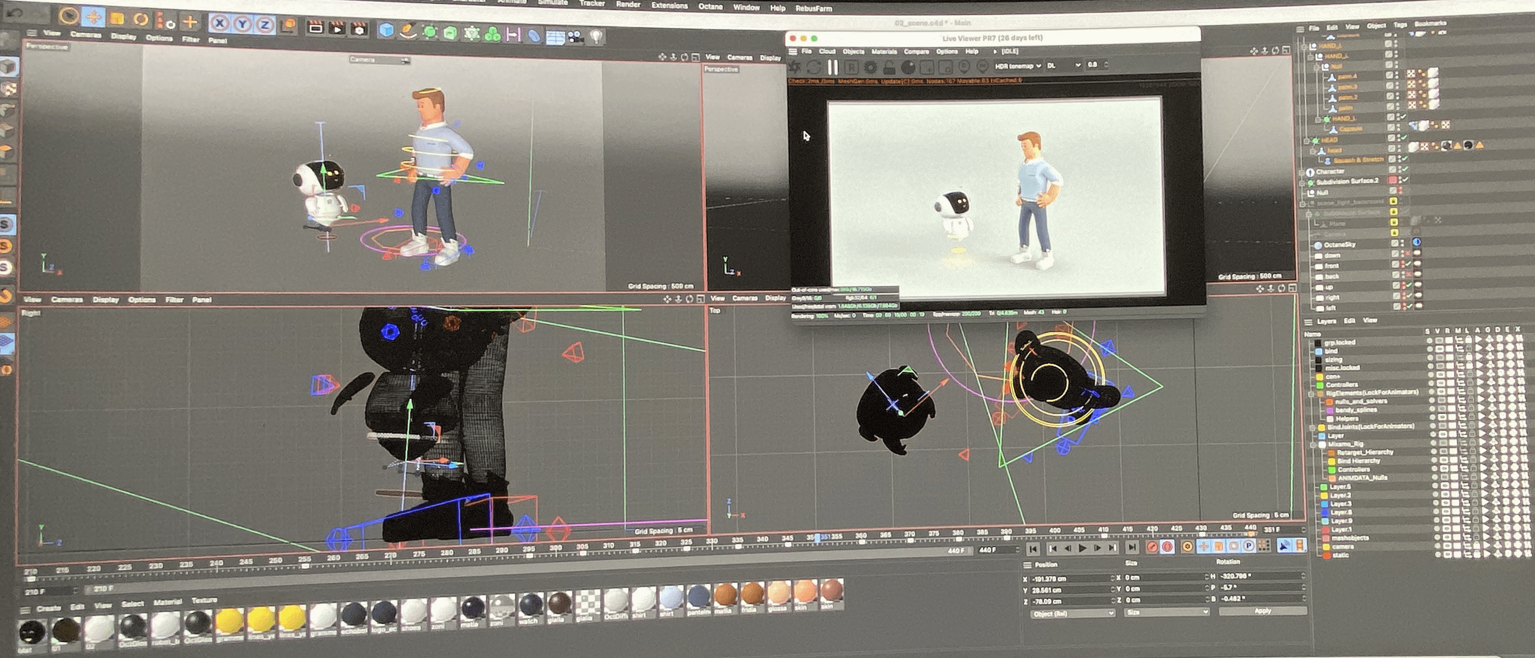The width and height of the screenshot is (1535, 658).
Task: Open Filter menu in Perspective viewport
Action: pos(191,39)
